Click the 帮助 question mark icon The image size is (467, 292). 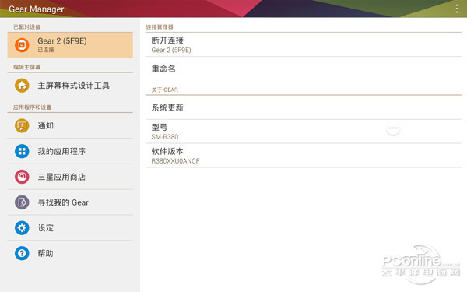(22, 253)
